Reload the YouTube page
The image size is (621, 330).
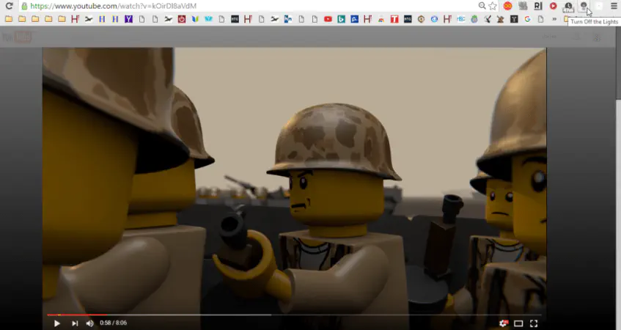[x=9, y=6]
